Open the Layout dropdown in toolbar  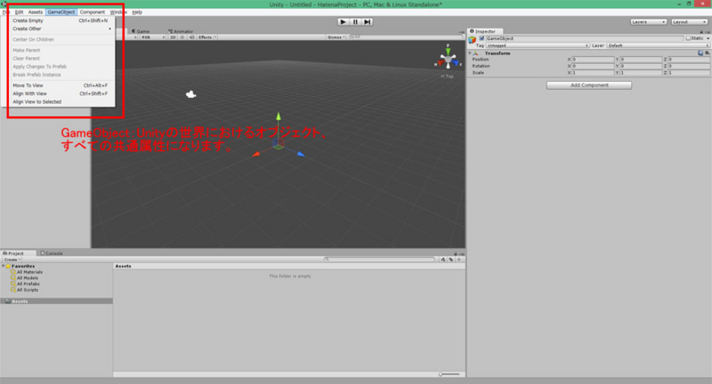[x=689, y=21]
